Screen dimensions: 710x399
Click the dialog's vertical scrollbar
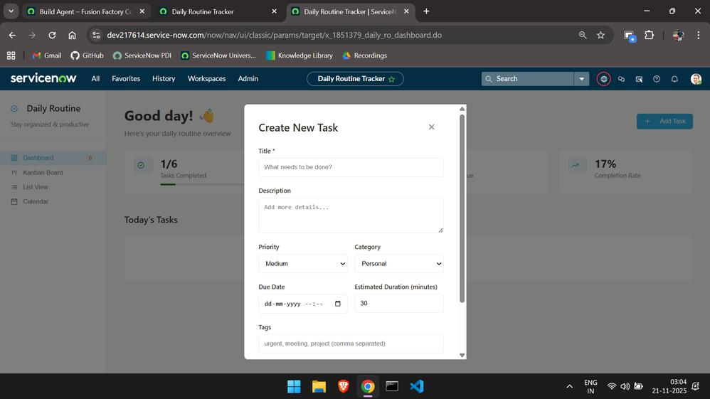coord(462,208)
